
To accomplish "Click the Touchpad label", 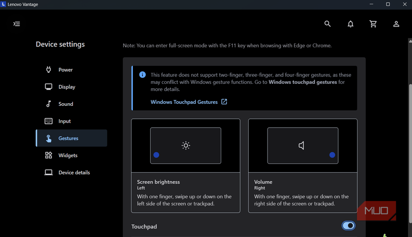I will (x=144, y=227).
